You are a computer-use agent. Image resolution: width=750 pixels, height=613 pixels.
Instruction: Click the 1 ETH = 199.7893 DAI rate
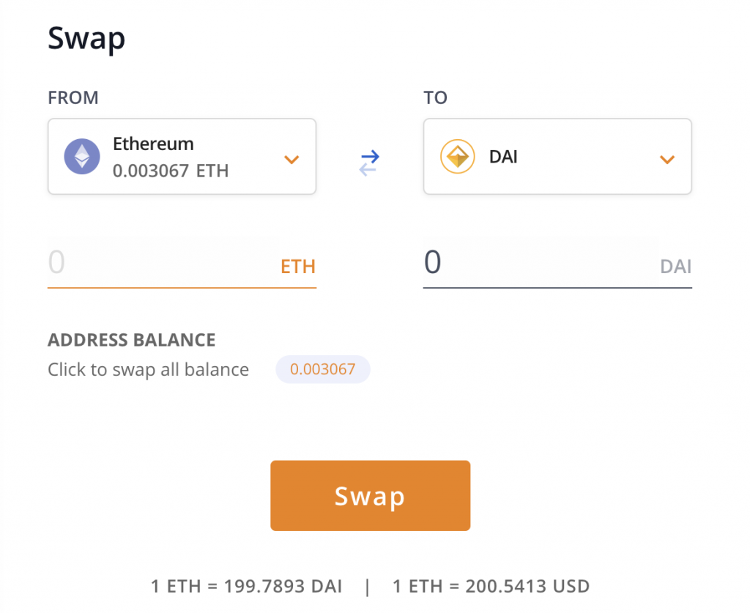pos(246,586)
